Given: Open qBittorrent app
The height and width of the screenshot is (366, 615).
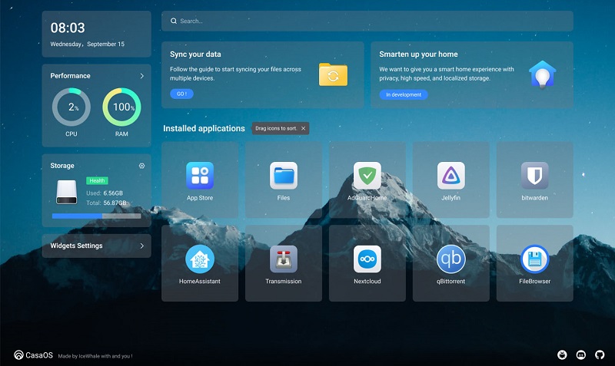Looking at the screenshot, I should pos(450,259).
